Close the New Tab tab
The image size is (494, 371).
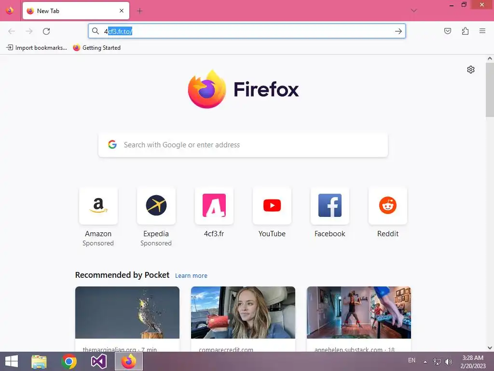(122, 11)
